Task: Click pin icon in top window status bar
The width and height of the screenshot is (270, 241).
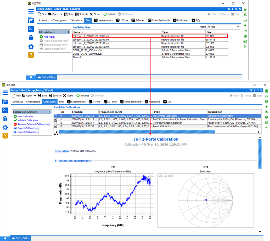Action: point(31,77)
